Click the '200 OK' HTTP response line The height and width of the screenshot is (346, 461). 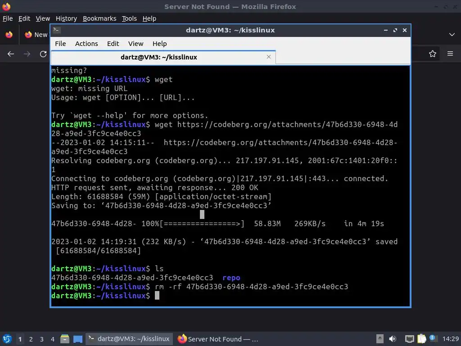pos(155,187)
